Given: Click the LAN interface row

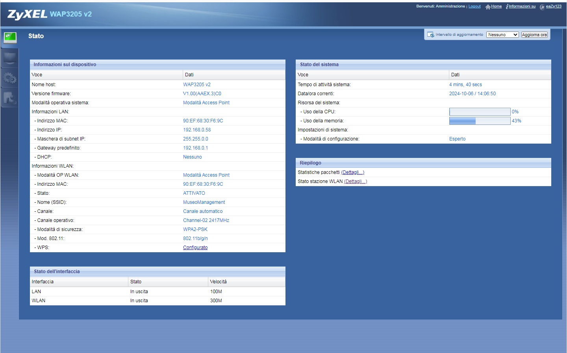Looking at the screenshot, I should [157, 292].
